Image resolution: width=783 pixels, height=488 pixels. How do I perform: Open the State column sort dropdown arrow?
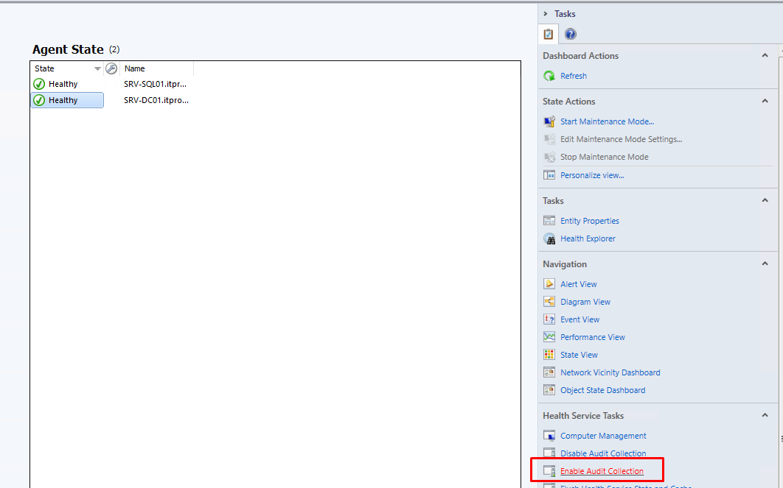[x=97, y=68]
